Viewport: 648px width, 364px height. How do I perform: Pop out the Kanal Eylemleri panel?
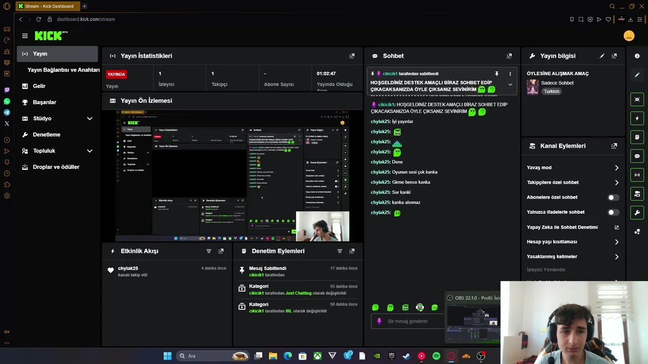(614, 146)
